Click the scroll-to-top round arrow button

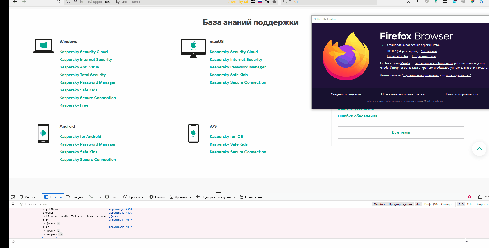point(479,149)
